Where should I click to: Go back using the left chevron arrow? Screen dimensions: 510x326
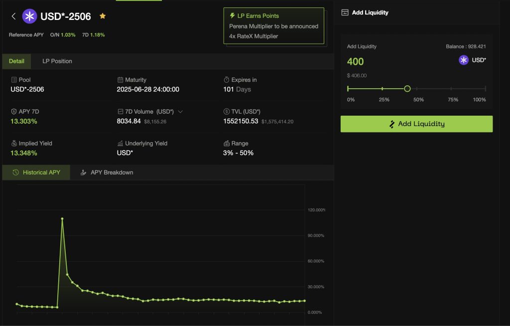[x=13, y=16]
